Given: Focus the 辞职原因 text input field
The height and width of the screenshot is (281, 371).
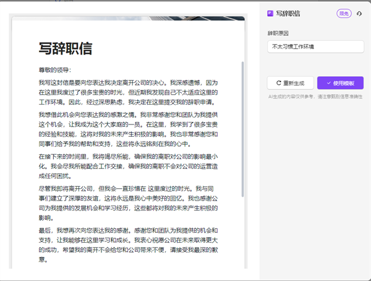Looking at the screenshot, I should point(315,46).
